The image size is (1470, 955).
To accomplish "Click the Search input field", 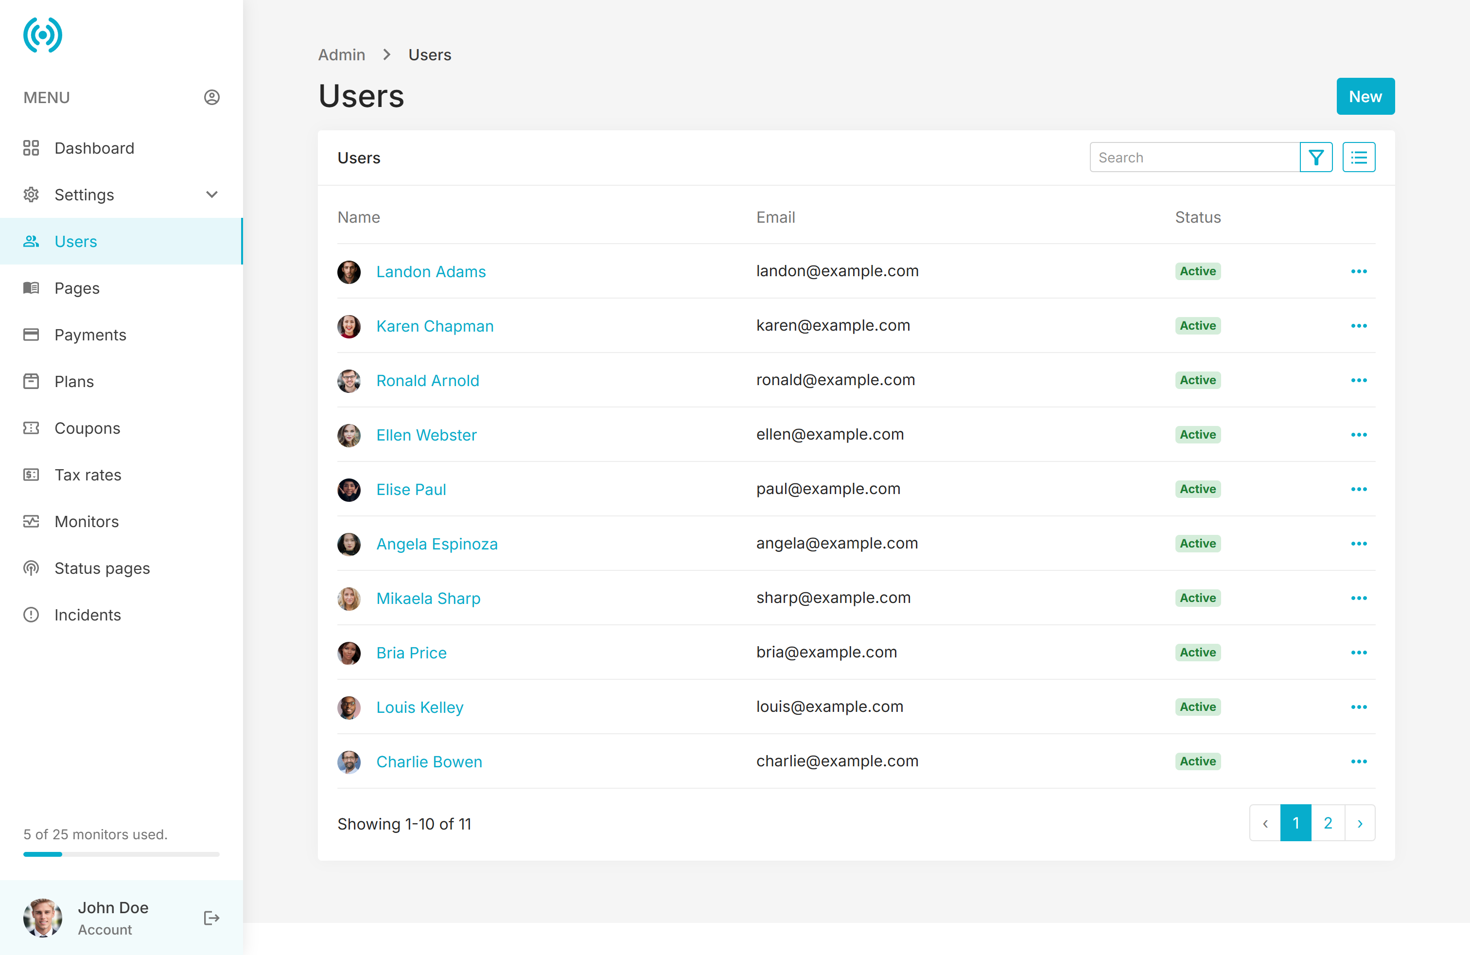I will click(x=1194, y=158).
